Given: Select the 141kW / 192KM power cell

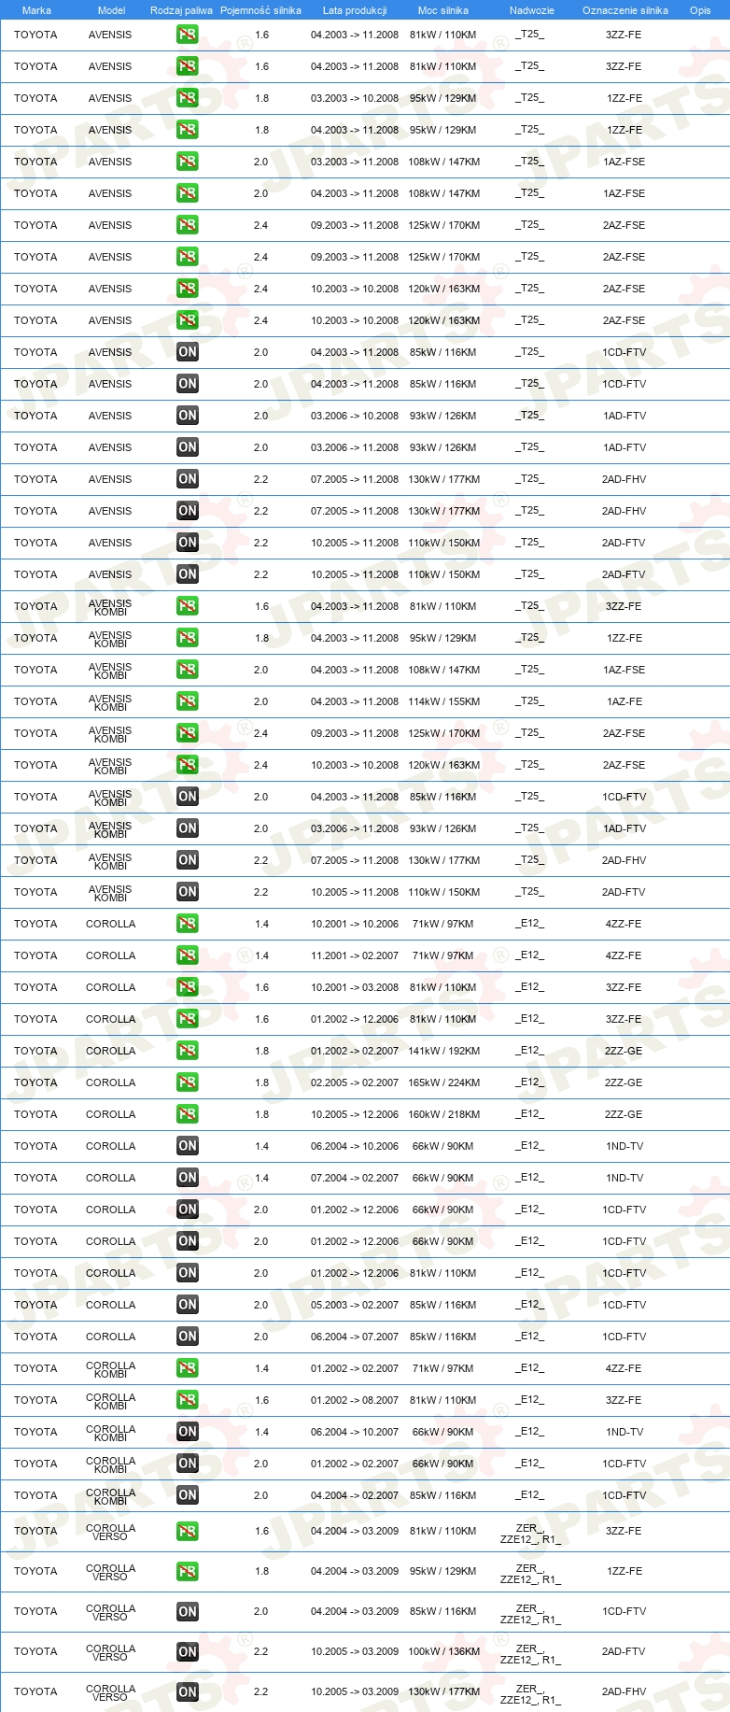Looking at the screenshot, I should coord(443,1051).
